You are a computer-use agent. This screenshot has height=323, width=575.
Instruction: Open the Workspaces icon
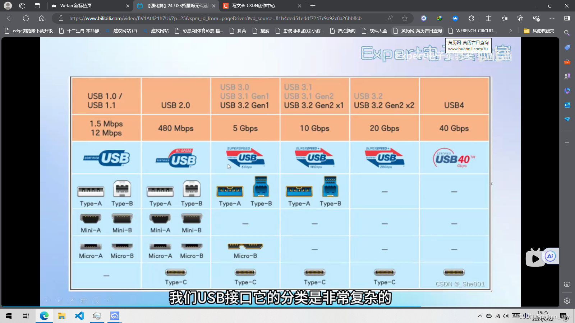point(22,6)
